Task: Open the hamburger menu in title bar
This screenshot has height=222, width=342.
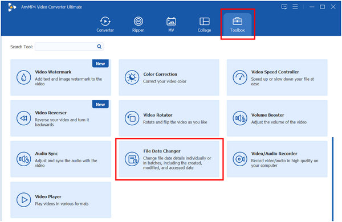Action: pyautogui.click(x=295, y=7)
